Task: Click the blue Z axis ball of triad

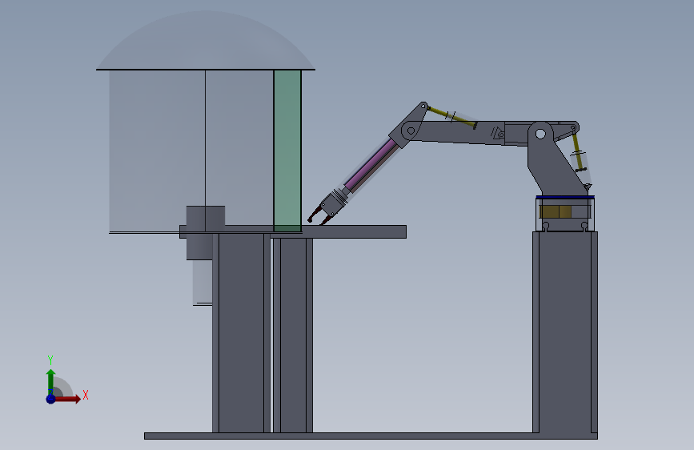Action: pos(51,399)
